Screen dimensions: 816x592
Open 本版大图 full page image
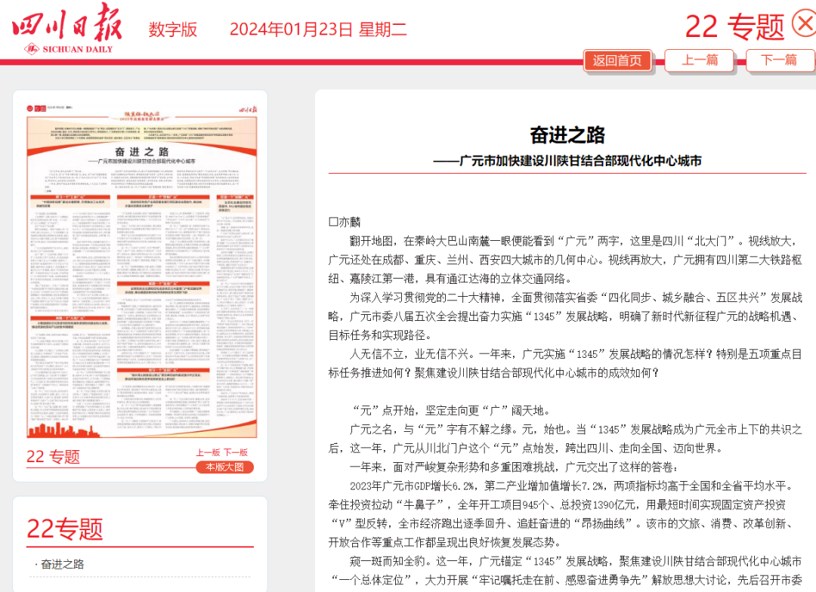pyautogui.click(x=225, y=467)
